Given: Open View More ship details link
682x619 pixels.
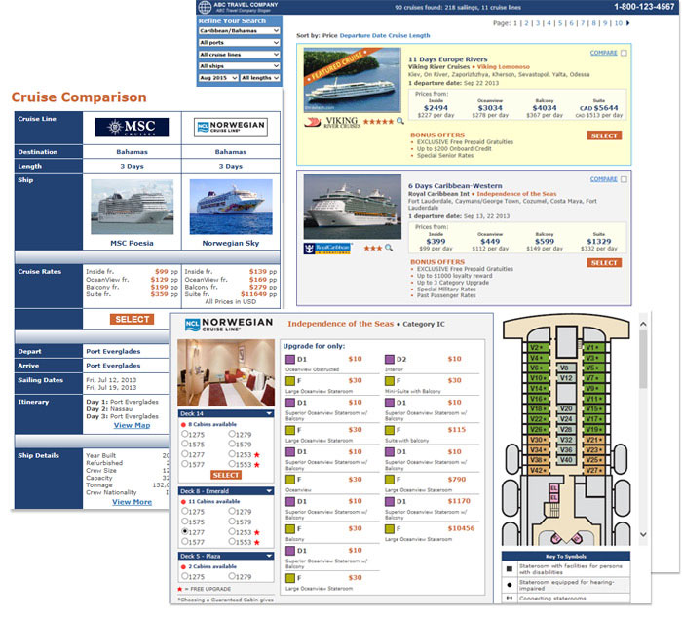Looking at the screenshot, I should click(x=132, y=502).
